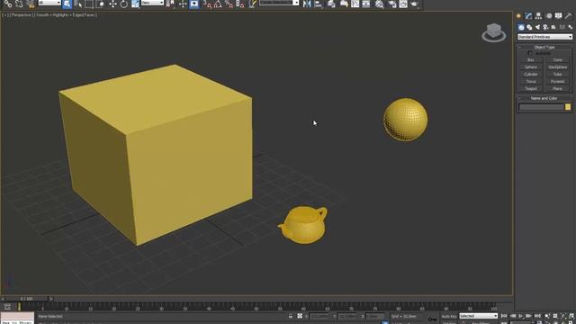
Task: Open the viewport [+] general menu
Action: pos(6,15)
